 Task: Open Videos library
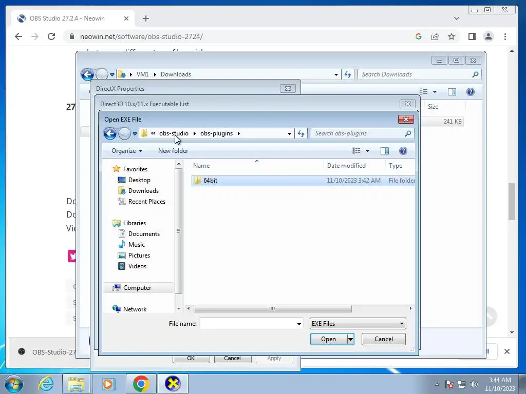(x=137, y=266)
